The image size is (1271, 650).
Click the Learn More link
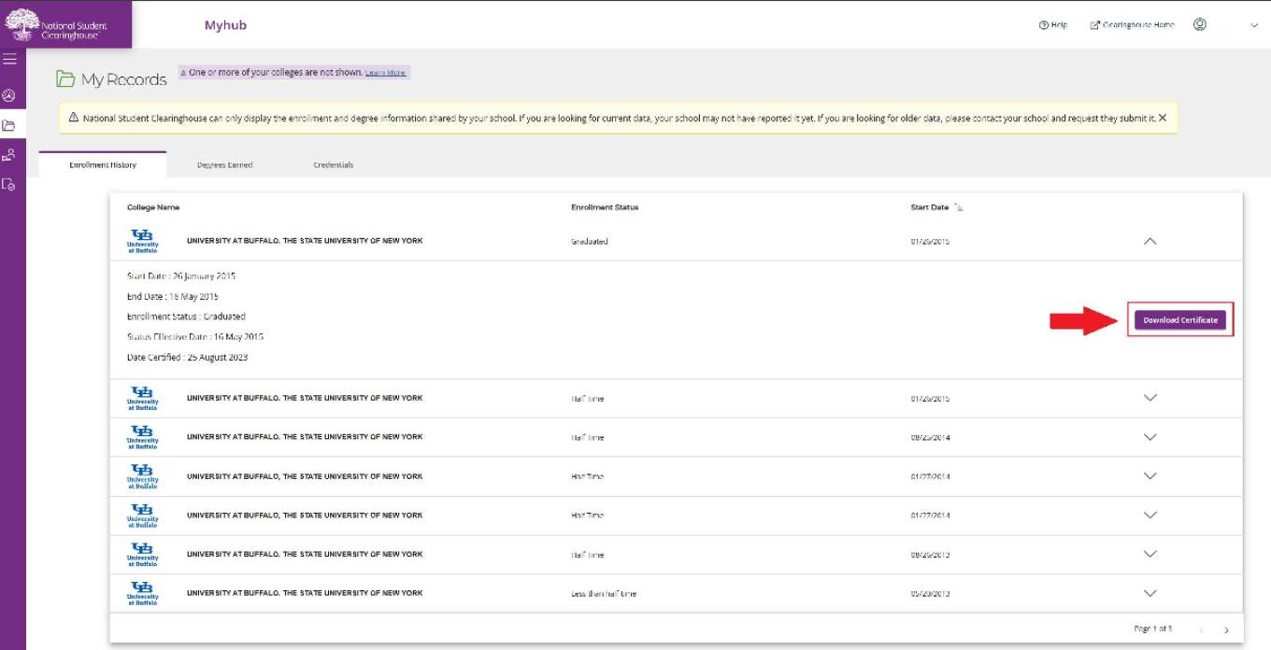click(x=385, y=73)
